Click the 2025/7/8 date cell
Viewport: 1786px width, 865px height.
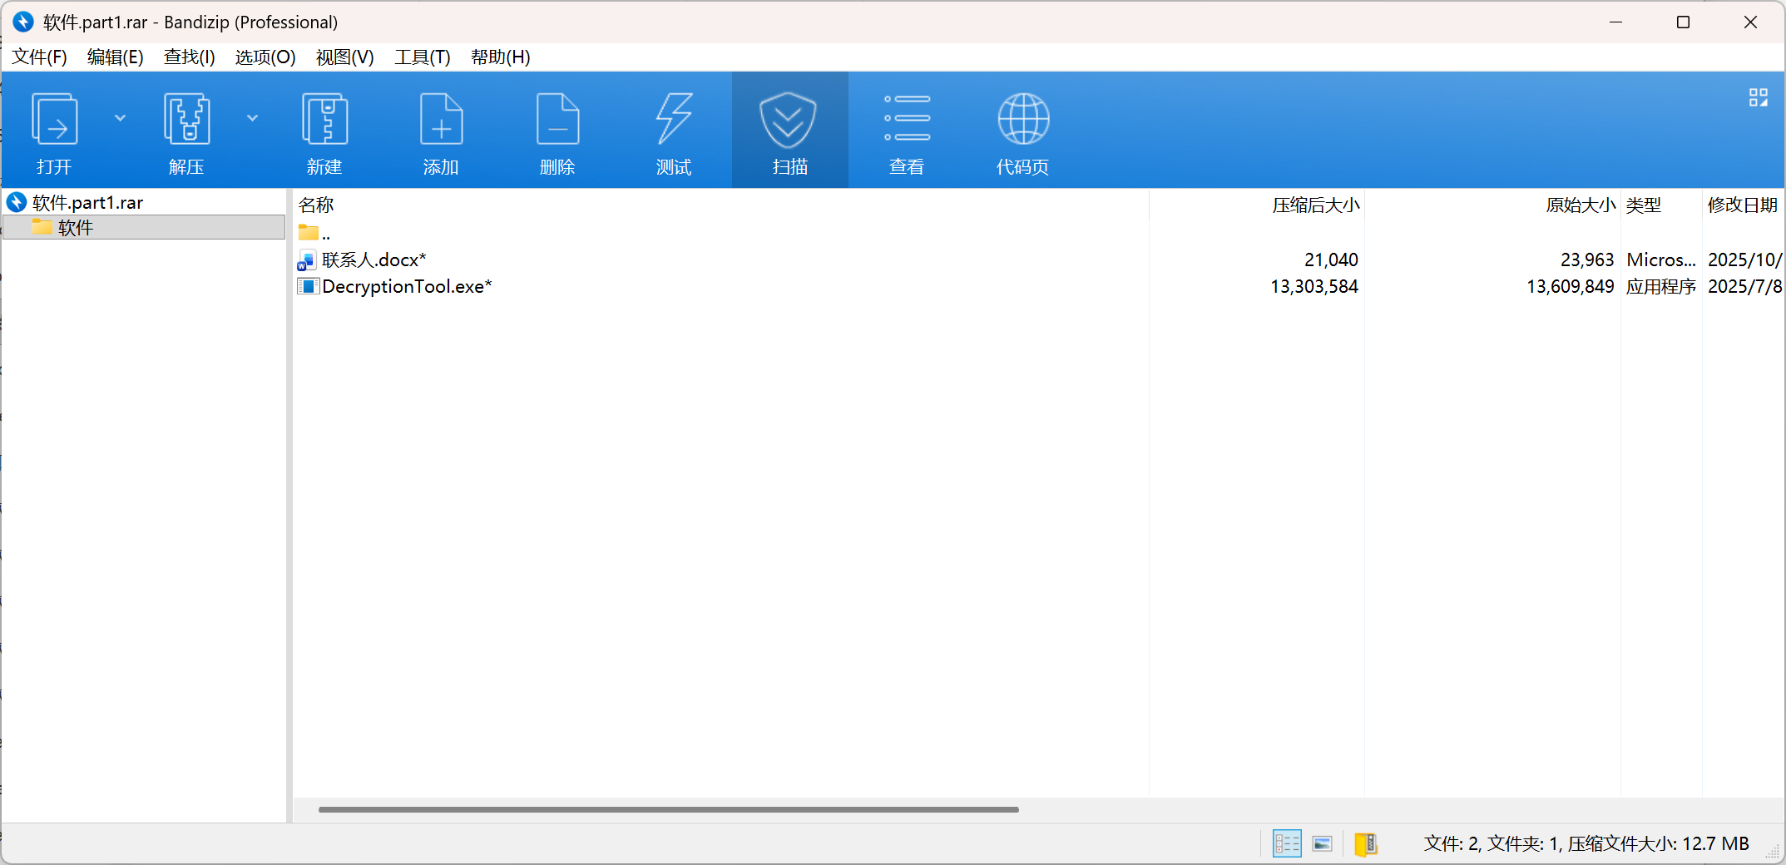[1745, 287]
